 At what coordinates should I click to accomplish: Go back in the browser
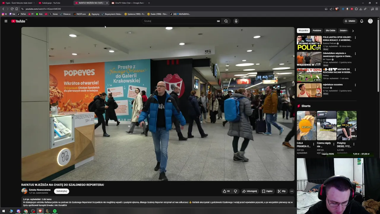coord(3,9)
